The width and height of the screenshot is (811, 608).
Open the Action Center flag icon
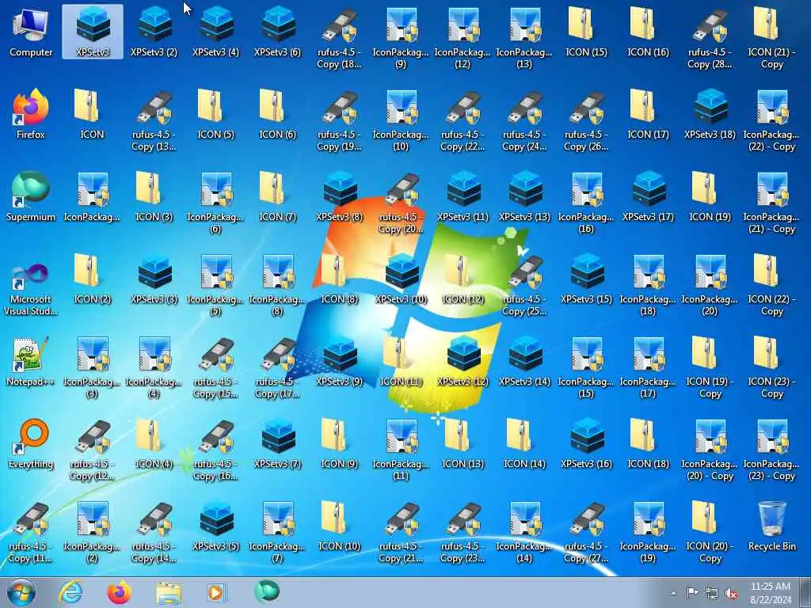[692, 592]
